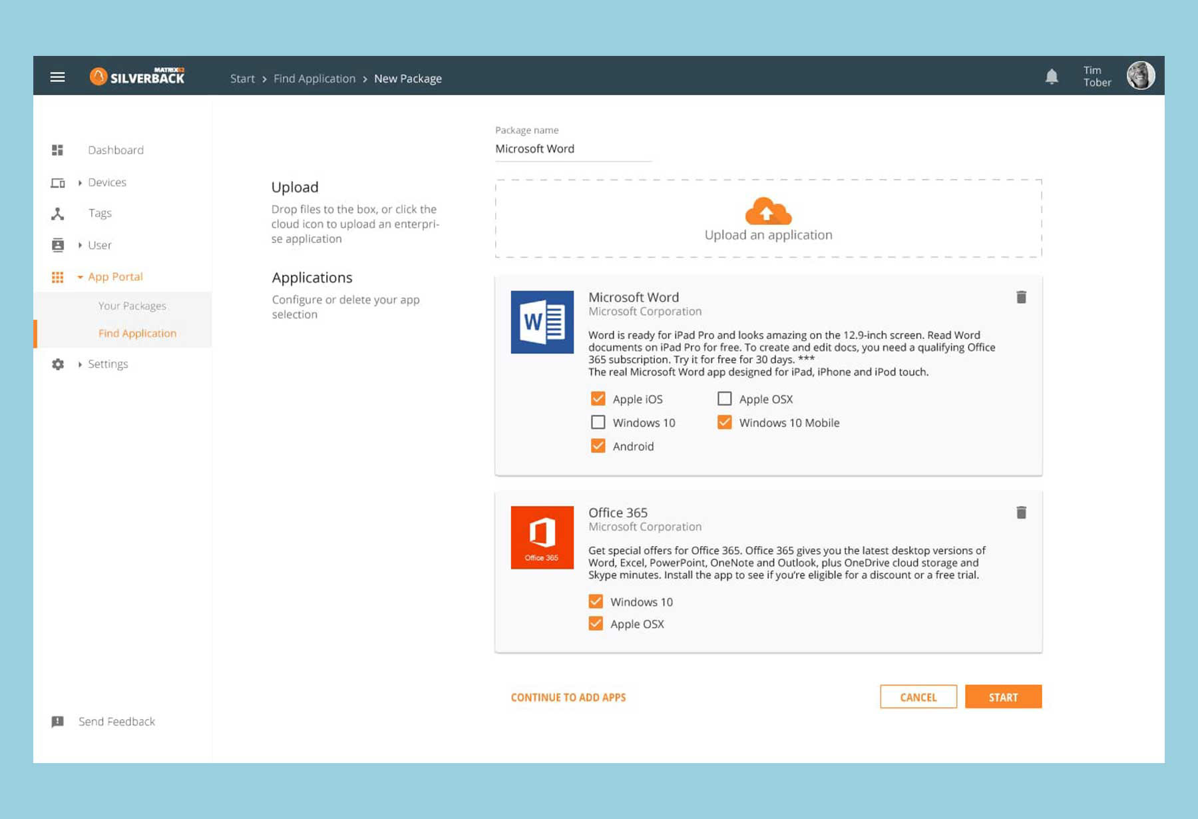Click the Send Feedback icon

point(58,722)
